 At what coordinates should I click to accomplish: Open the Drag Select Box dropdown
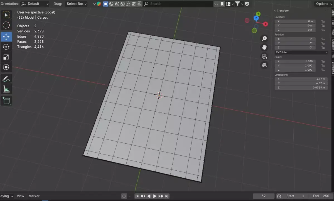[x=76, y=4]
